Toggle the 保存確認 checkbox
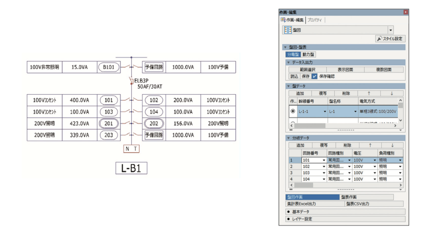 click(x=314, y=77)
